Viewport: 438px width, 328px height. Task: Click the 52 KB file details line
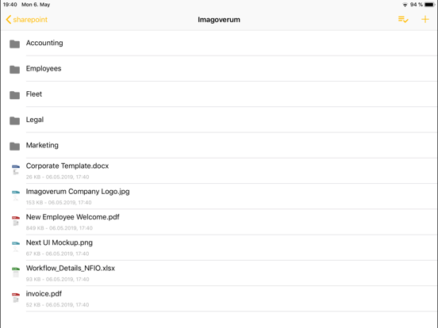[58, 305]
